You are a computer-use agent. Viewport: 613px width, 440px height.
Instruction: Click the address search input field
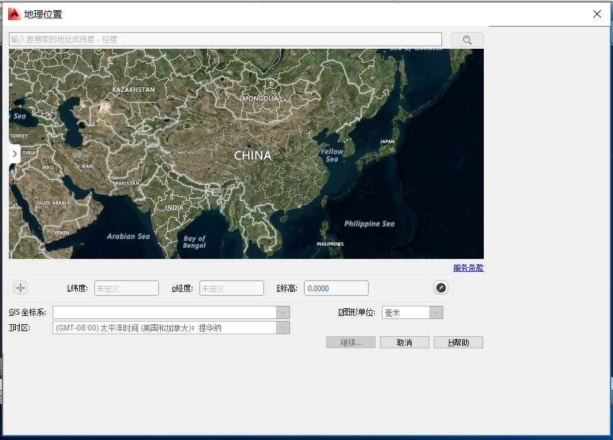pyautogui.click(x=225, y=39)
